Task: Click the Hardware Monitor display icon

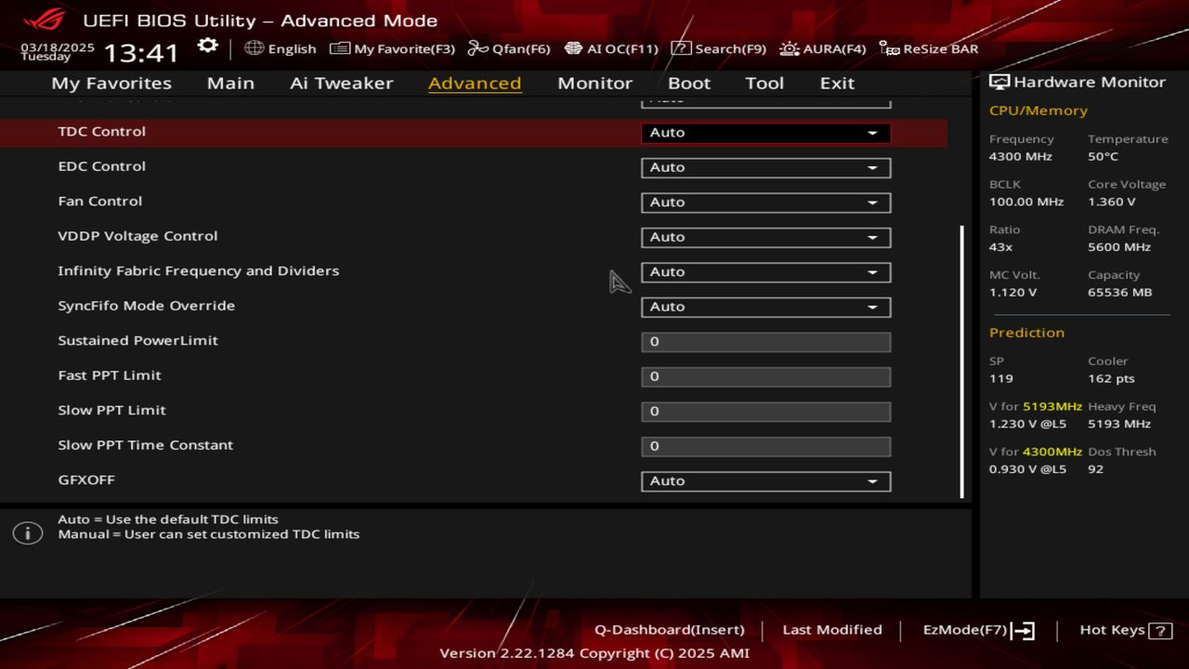Action: click(1000, 82)
